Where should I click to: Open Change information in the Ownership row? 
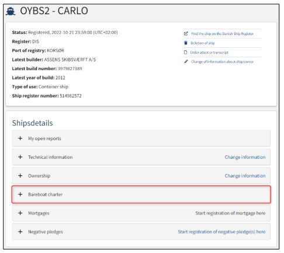pyautogui.click(x=245, y=176)
